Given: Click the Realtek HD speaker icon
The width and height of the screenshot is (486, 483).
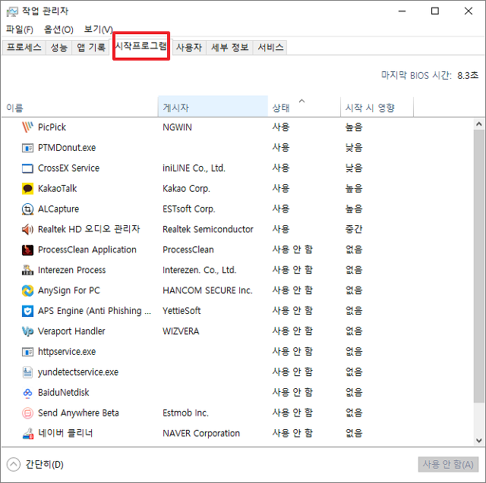Looking at the screenshot, I should click(x=27, y=229).
